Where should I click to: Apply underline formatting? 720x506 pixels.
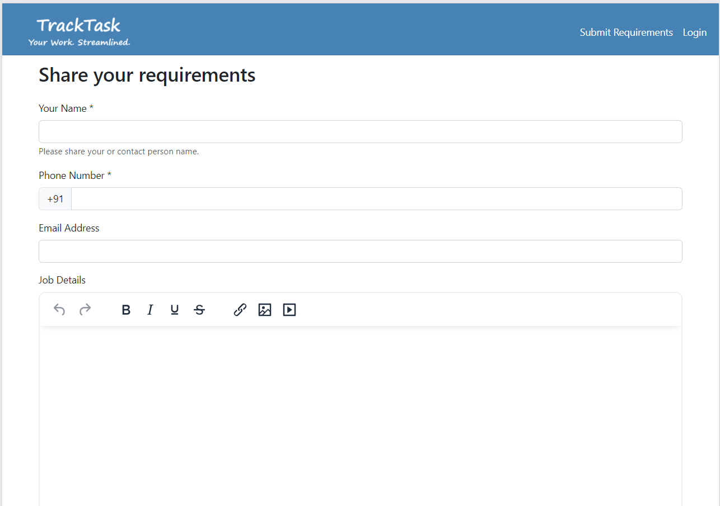pos(175,310)
